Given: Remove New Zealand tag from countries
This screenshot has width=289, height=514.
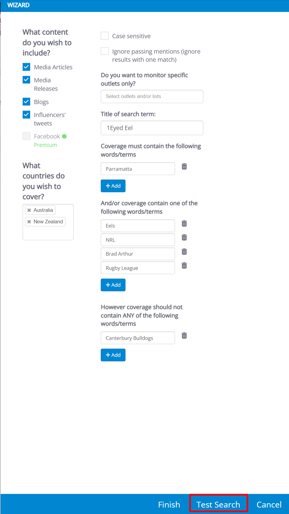Looking at the screenshot, I should [29, 222].
